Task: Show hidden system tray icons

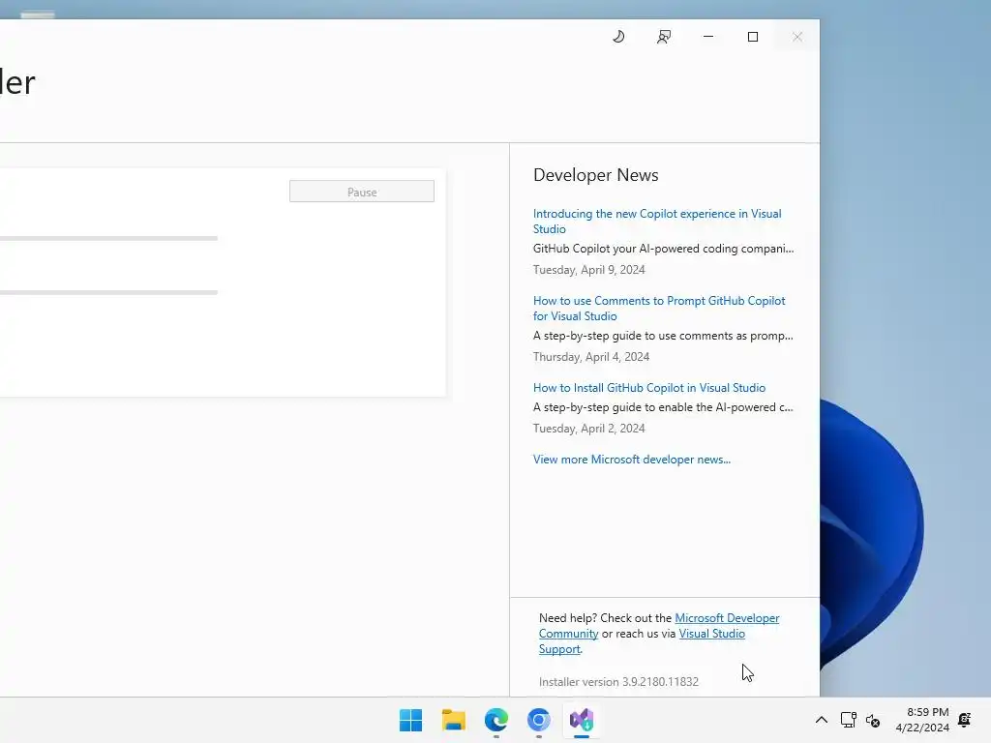Action: pyautogui.click(x=821, y=720)
